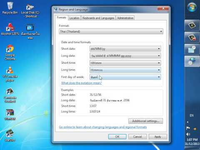Click the Windows Start orb
This screenshot has height=150, width=200.
pos(192,7)
